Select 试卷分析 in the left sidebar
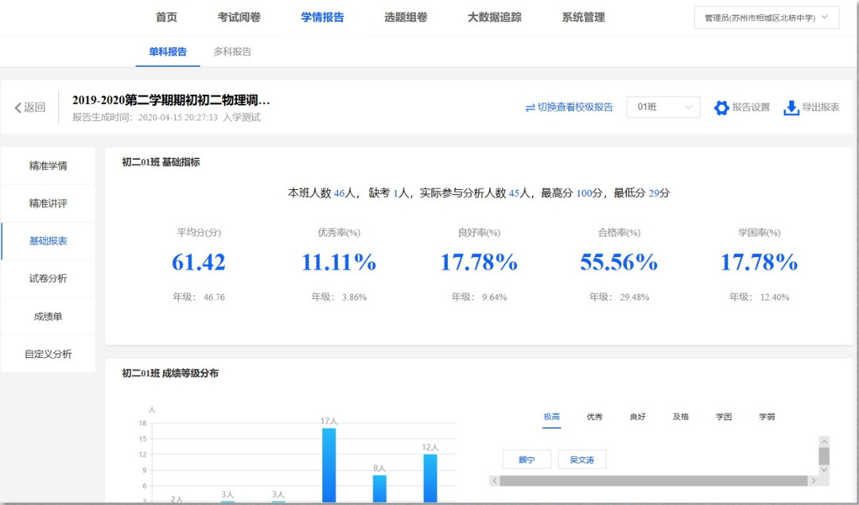 (x=48, y=278)
